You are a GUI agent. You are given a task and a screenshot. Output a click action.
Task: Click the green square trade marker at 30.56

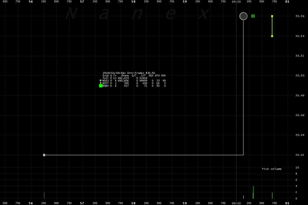click(x=253, y=16)
